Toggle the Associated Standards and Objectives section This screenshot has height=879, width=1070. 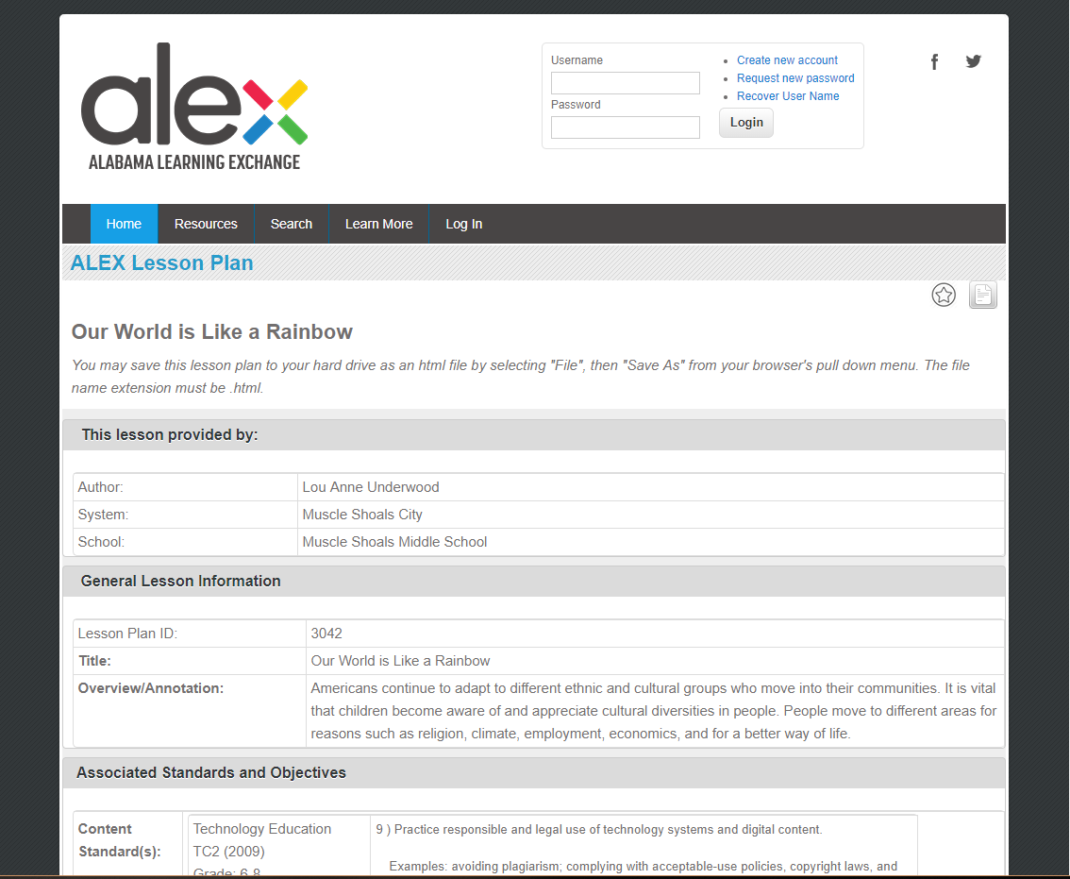(211, 773)
